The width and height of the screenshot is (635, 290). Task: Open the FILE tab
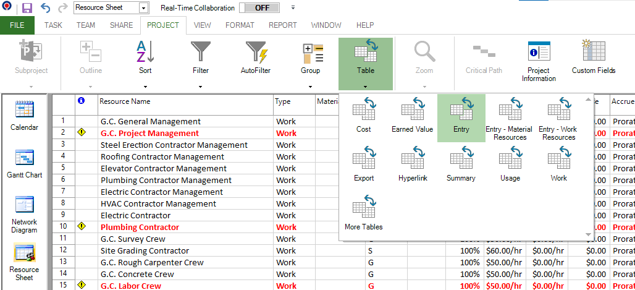pos(17,25)
